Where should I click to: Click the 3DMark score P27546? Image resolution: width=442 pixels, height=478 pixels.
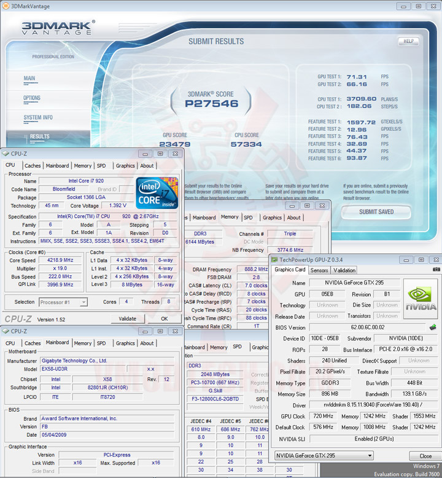pyautogui.click(x=212, y=104)
